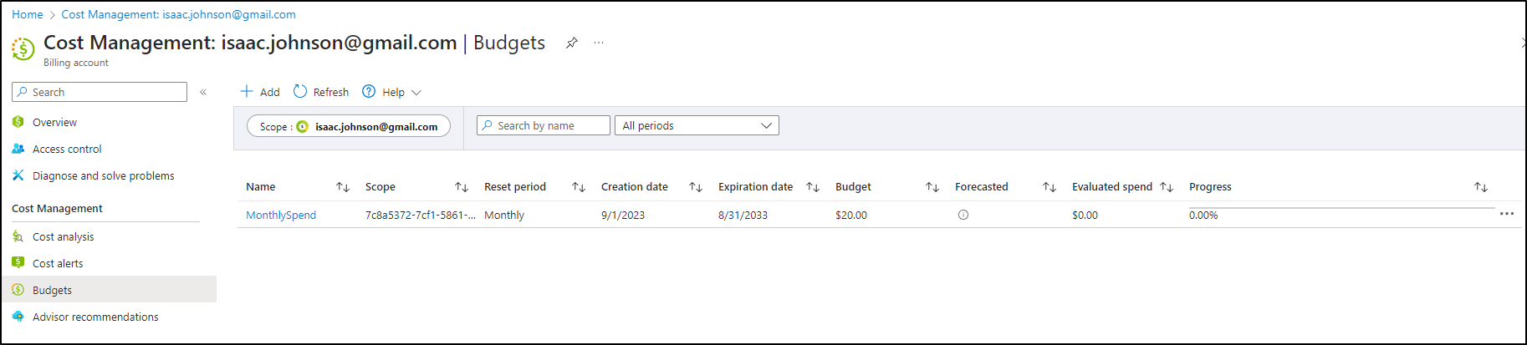Add a new budget

point(260,92)
